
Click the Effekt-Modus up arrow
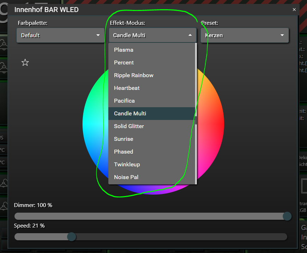pyautogui.click(x=190, y=35)
